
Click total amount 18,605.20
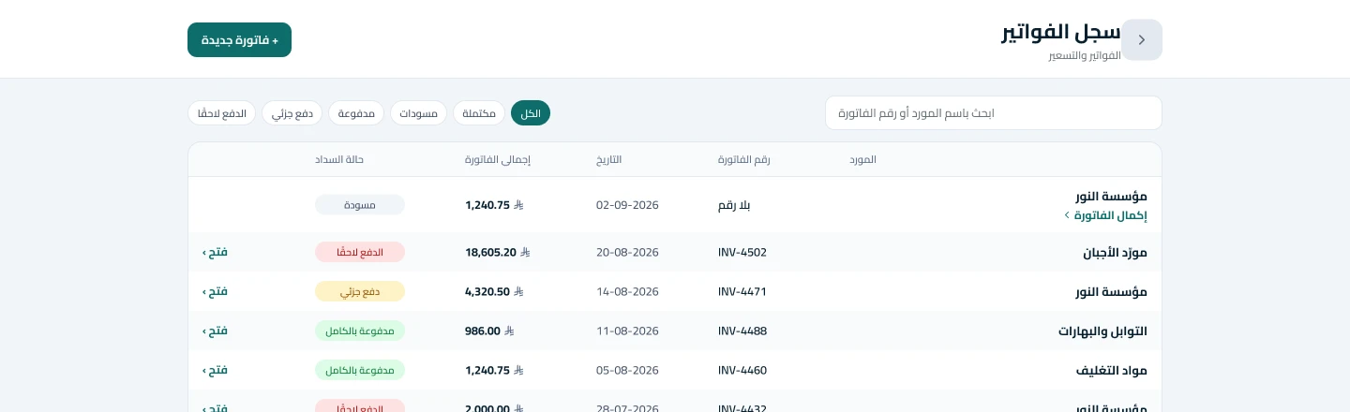(x=498, y=252)
